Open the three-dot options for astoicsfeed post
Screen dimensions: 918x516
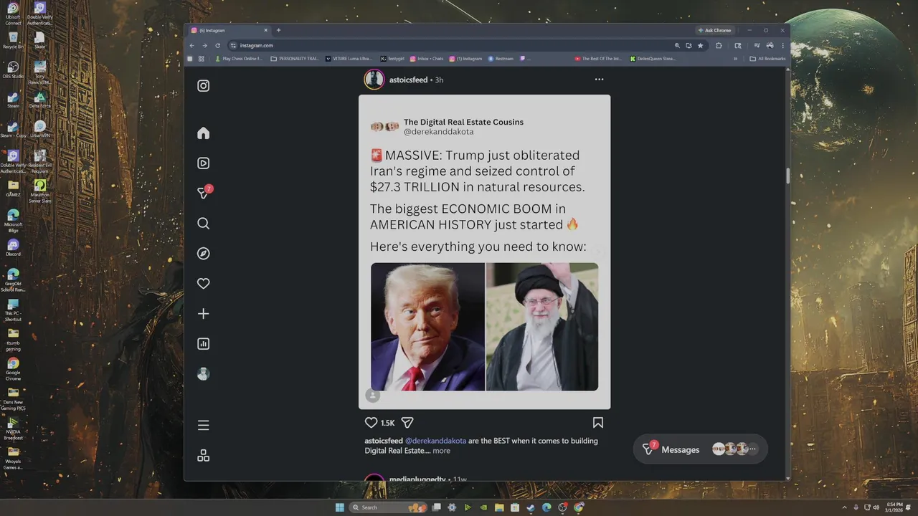click(x=599, y=80)
